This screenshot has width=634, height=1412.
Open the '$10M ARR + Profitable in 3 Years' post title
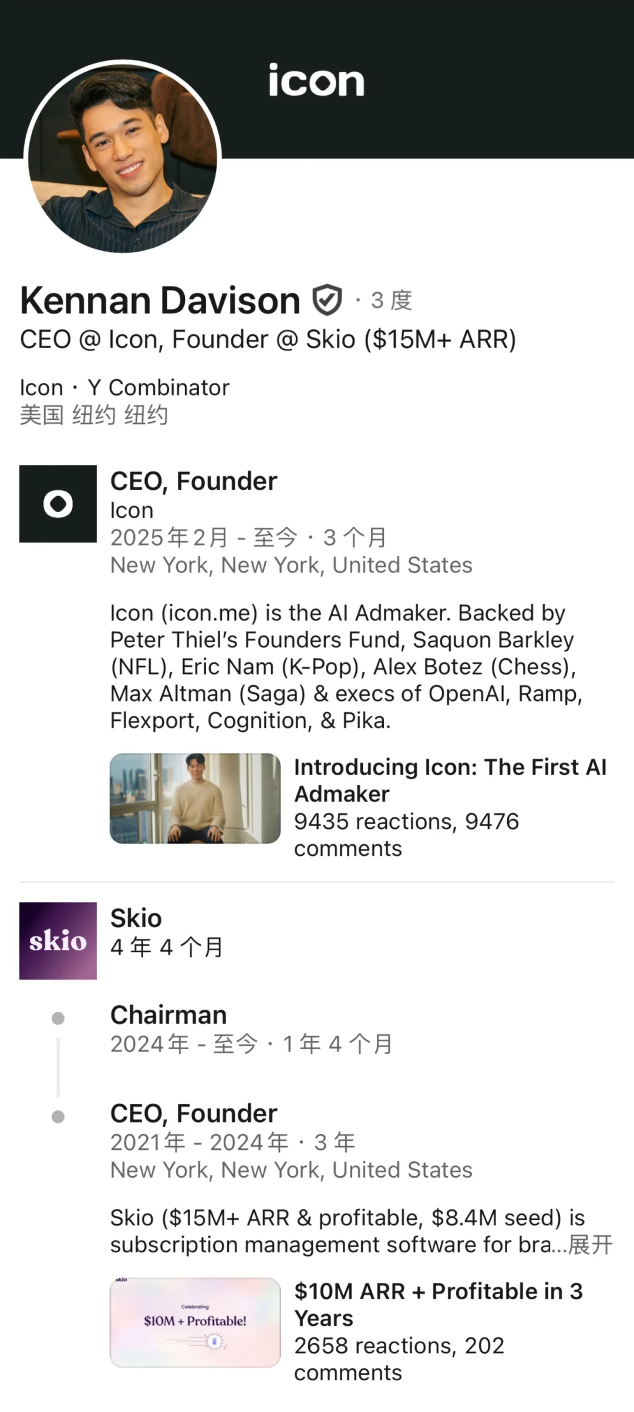point(438,1305)
